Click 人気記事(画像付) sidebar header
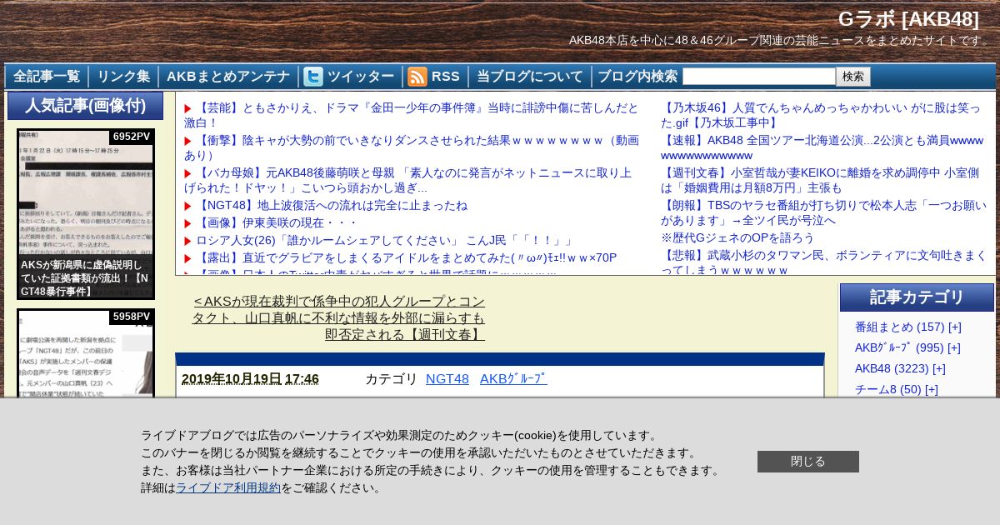 (x=85, y=106)
